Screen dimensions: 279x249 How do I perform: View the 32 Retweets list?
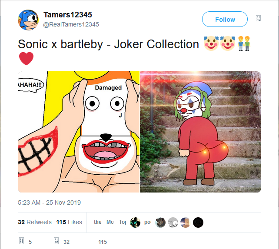34,222
